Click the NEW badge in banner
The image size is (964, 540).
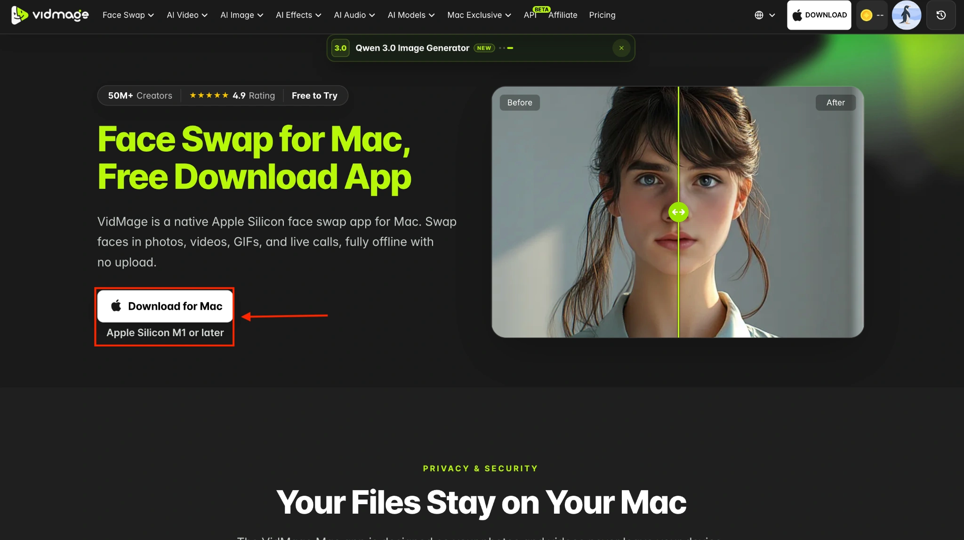[484, 48]
